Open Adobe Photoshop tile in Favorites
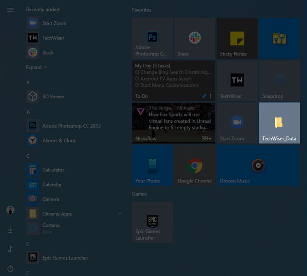Viewport: 307px width, 276px height. [x=152, y=39]
